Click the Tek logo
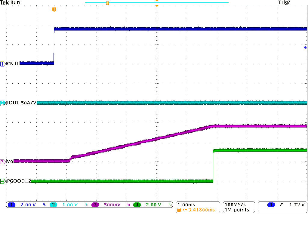 click(x=5, y=2)
